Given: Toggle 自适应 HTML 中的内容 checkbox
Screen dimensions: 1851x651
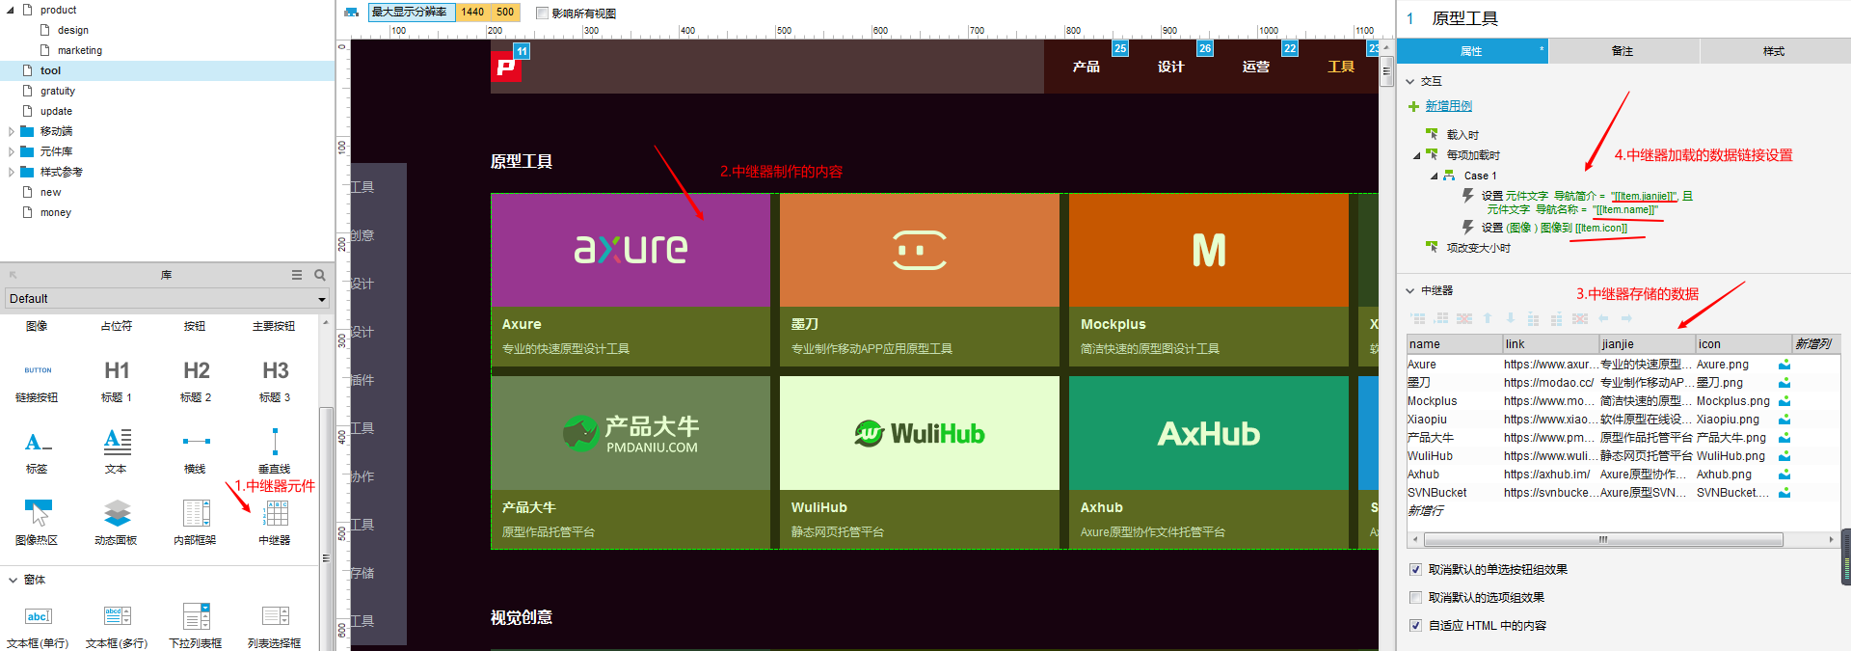Looking at the screenshot, I should coord(1415,626).
